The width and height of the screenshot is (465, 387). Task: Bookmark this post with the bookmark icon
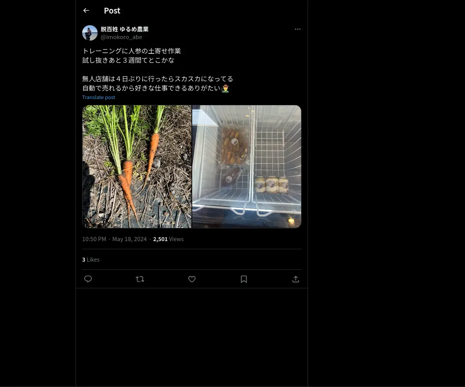tap(244, 279)
